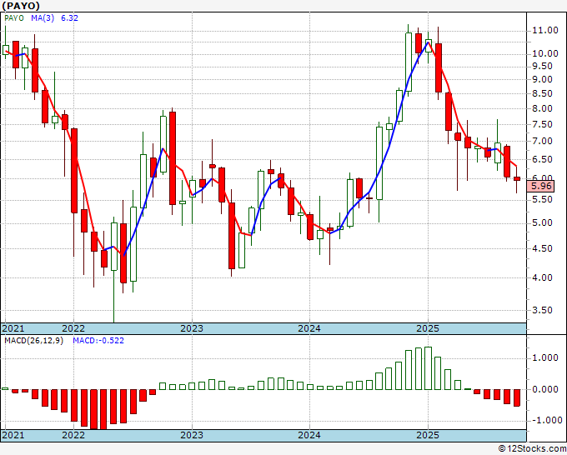The height and width of the screenshot is (455, 567).
Task: Click the 7.00 price axis label
Action: pyautogui.click(x=542, y=142)
